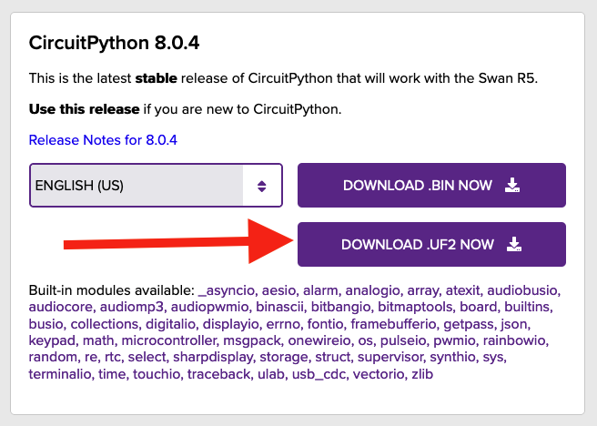597x426 pixels.
Task: Open Release Notes for 8.0.4
Action: [103, 140]
